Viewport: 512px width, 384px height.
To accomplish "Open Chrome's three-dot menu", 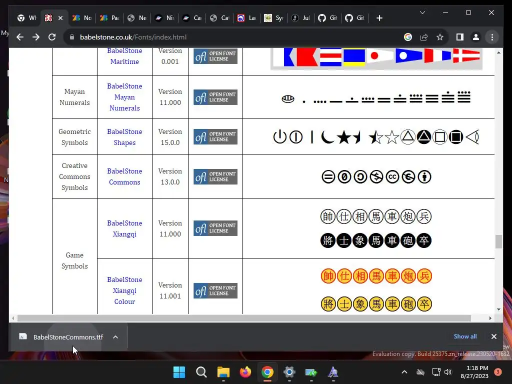I will [492, 37].
